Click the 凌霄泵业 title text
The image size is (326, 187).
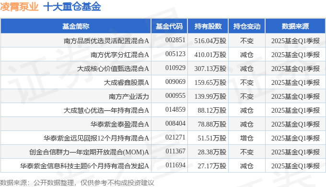(19, 6)
